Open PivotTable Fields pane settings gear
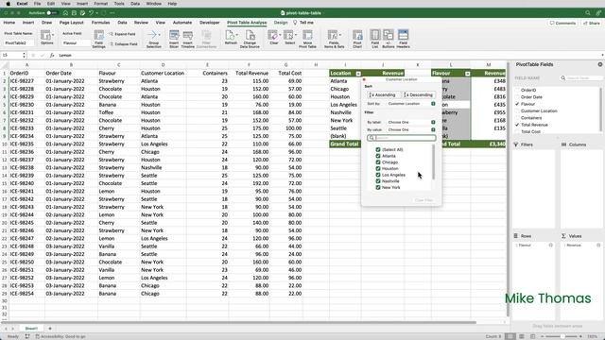The height and width of the screenshot is (340, 605). point(600,64)
